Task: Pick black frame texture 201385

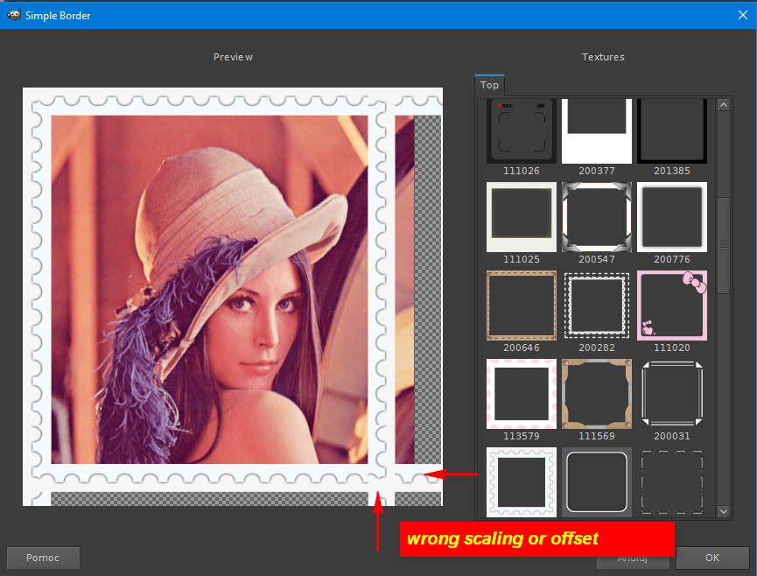Action: (x=672, y=131)
